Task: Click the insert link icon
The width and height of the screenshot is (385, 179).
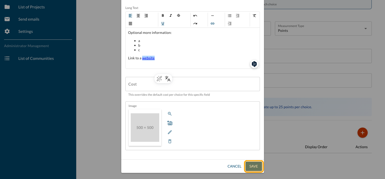Action: [213, 23]
